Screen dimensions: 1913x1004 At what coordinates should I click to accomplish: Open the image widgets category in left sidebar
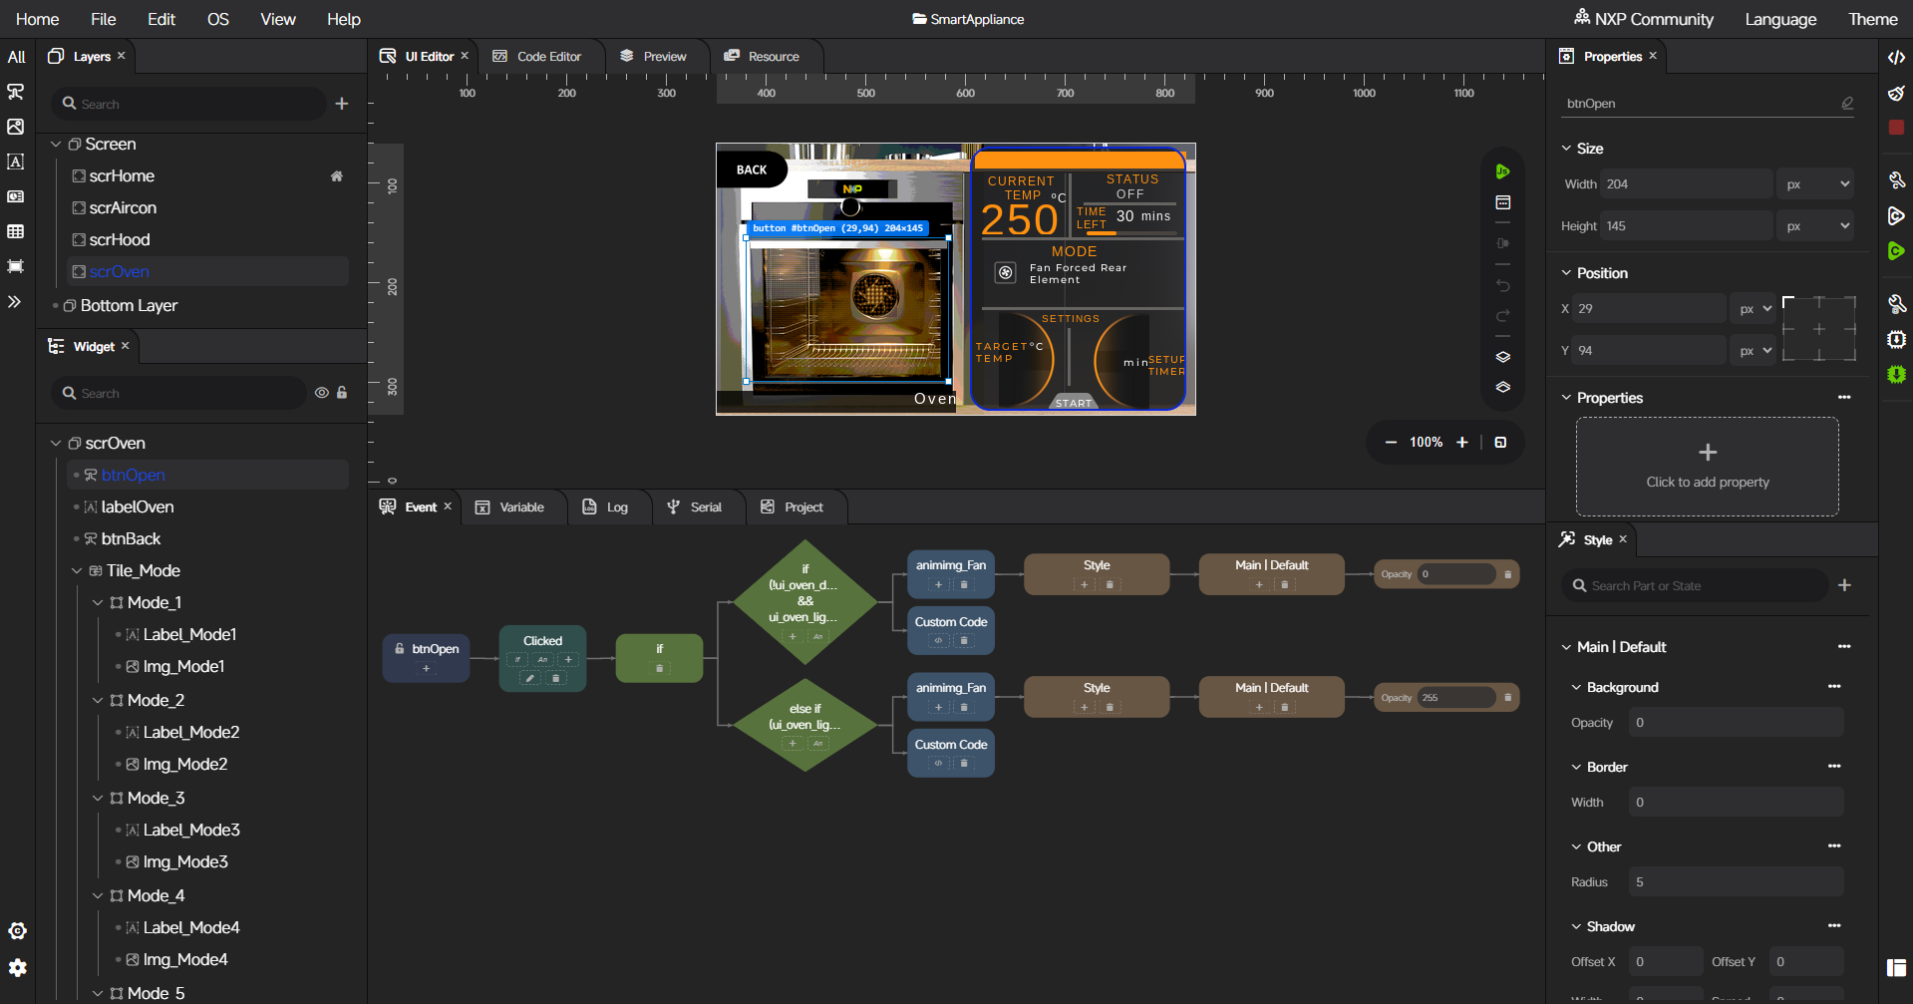click(16, 127)
